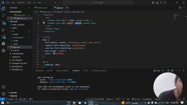
Task: Click the lightbulb code action icon
Action: click(x=44, y=23)
